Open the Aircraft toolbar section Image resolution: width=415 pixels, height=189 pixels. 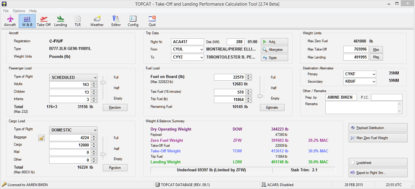tap(10, 21)
